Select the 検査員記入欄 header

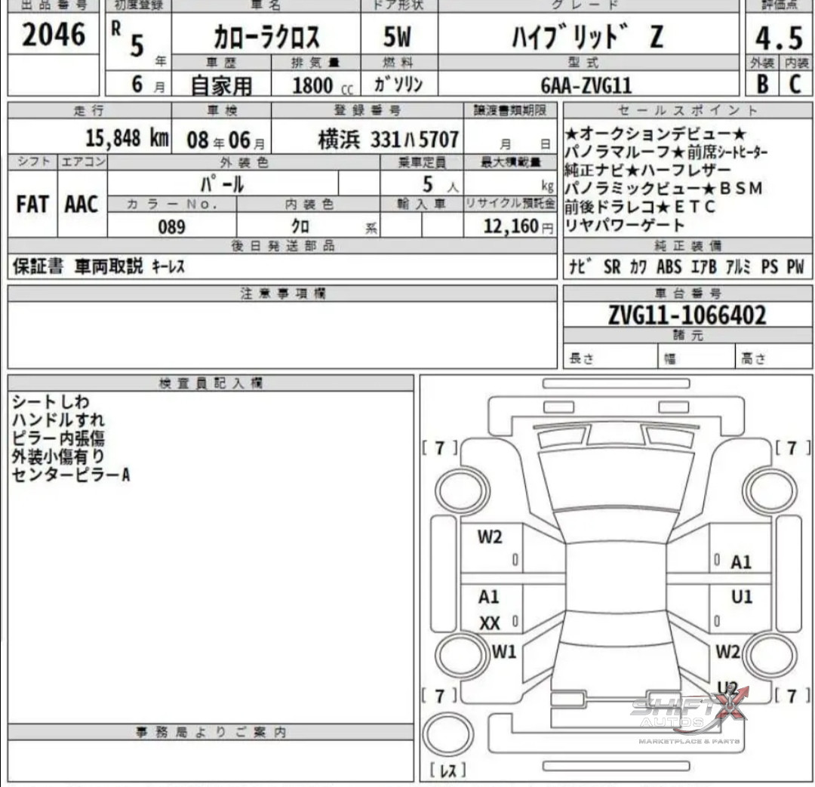click(211, 383)
